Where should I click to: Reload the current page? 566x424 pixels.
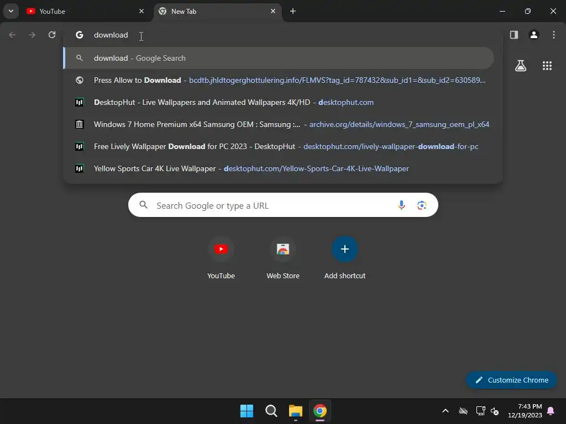(x=52, y=35)
